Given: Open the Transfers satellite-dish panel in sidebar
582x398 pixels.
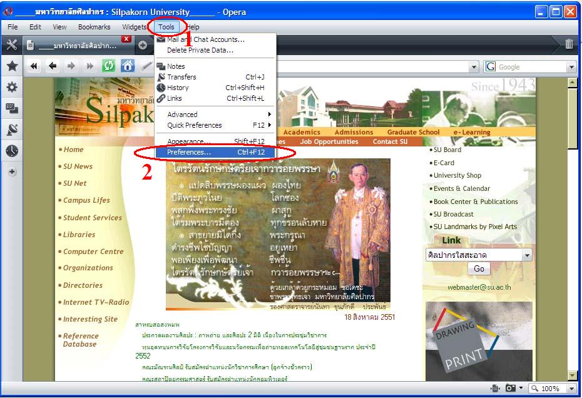Looking at the screenshot, I should pyautogui.click(x=12, y=130).
